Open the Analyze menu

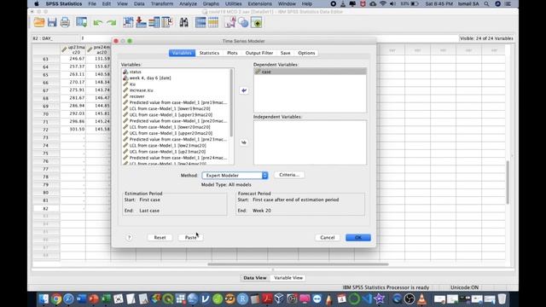click(x=188, y=3)
